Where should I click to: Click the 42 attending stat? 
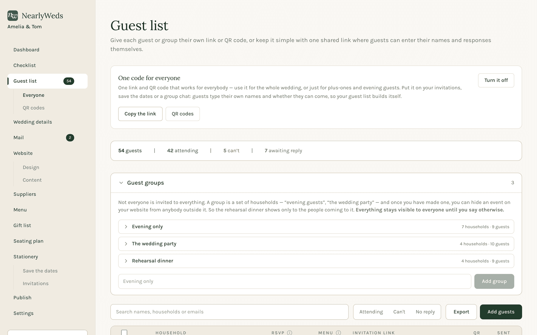pyautogui.click(x=183, y=151)
